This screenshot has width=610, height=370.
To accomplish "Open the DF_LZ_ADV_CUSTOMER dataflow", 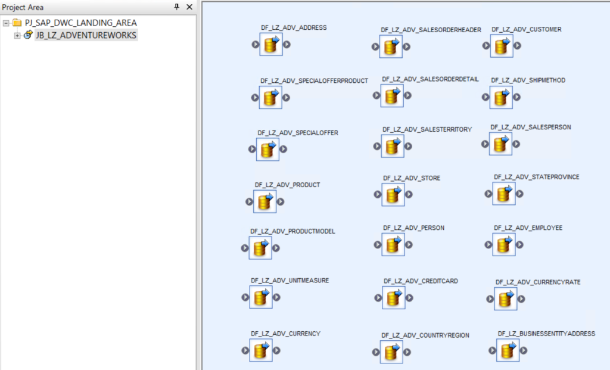I will click(x=502, y=45).
